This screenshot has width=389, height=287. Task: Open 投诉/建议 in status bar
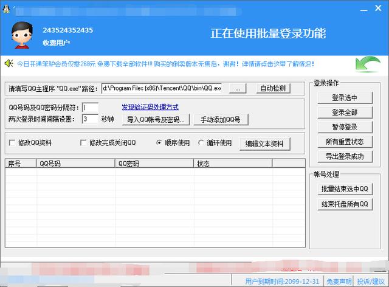371,282
